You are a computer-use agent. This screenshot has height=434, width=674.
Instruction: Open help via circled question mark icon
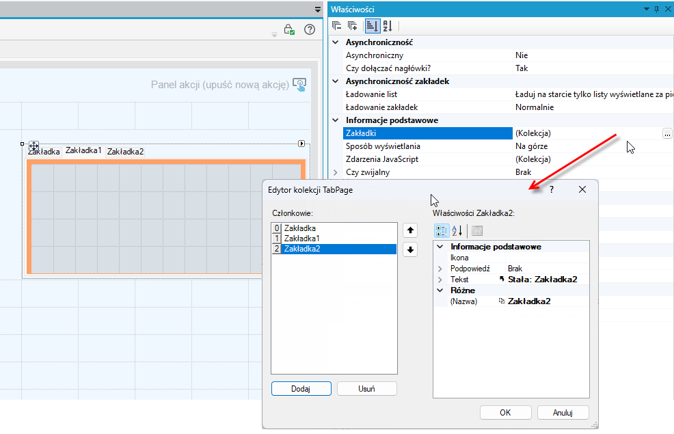tap(310, 29)
